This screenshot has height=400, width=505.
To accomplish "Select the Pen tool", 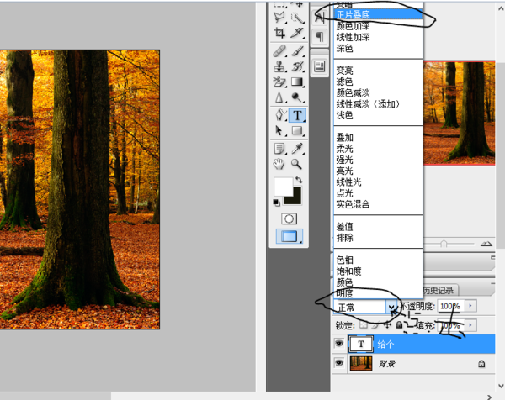I will (x=279, y=115).
